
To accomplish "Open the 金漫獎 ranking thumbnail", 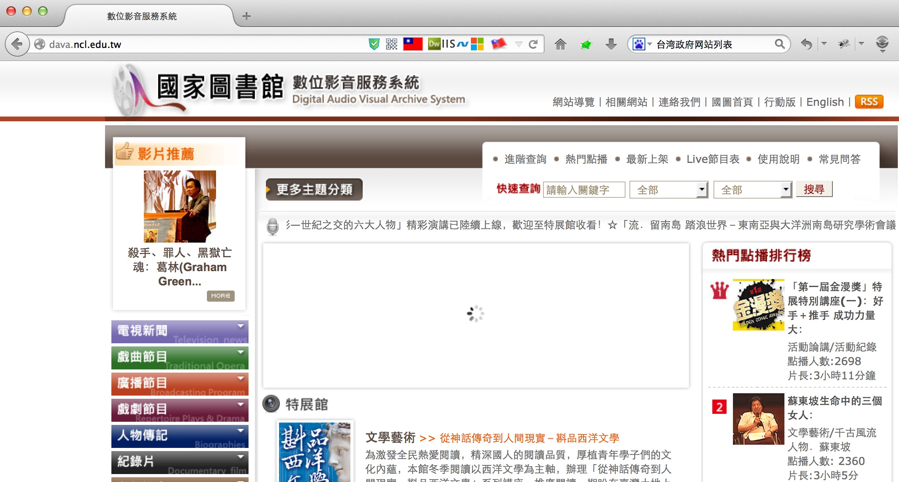I will 758,305.
